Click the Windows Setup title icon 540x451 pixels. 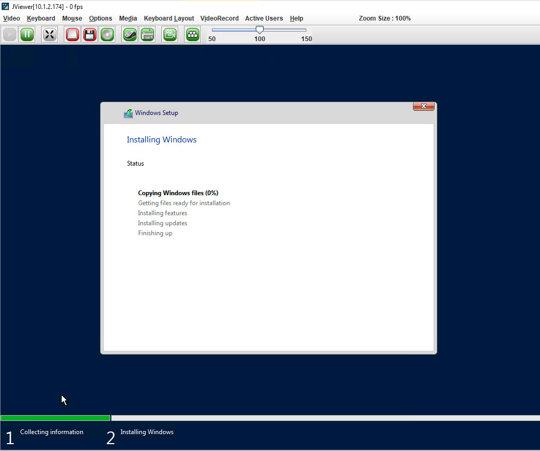[128, 113]
